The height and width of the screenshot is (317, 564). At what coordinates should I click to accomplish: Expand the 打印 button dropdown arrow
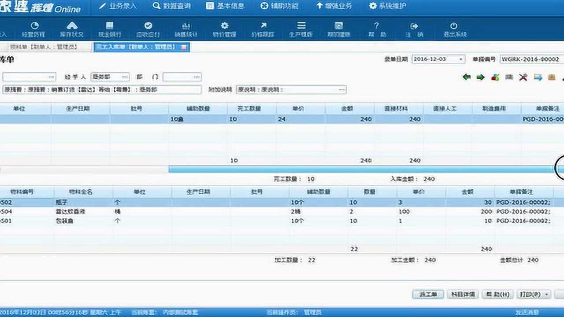pyautogui.click(x=547, y=294)
